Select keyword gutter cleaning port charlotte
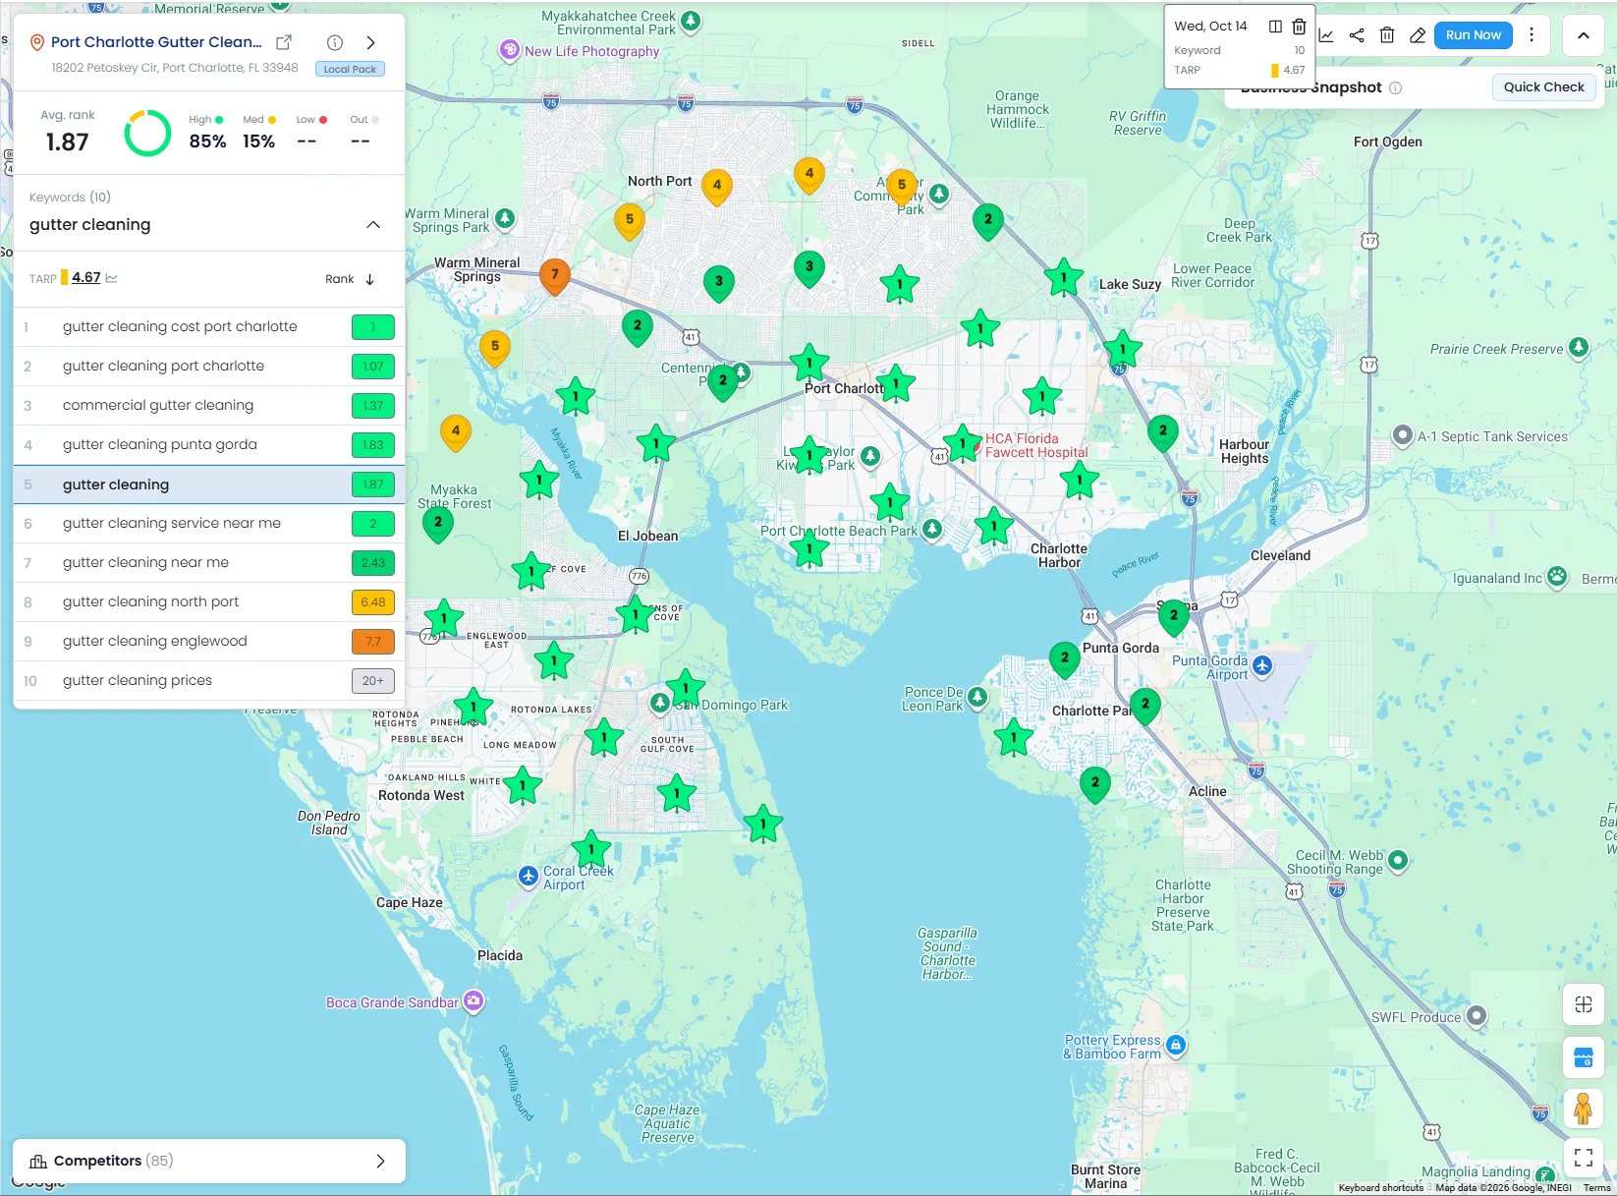The image size is (1617, 1196). 209,366
